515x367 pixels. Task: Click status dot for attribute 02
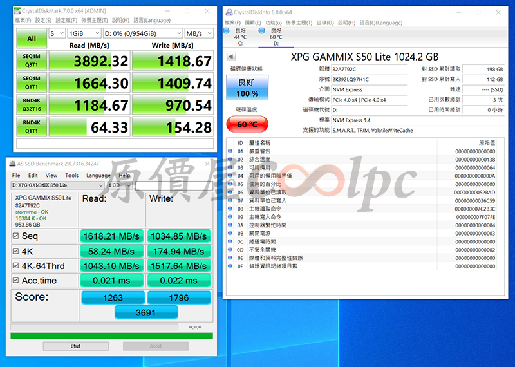point(230,160)
